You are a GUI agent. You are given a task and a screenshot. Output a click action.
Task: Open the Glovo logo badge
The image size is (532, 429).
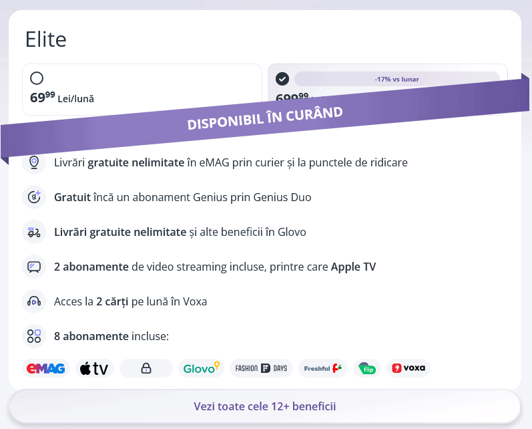tap(201, 368)
